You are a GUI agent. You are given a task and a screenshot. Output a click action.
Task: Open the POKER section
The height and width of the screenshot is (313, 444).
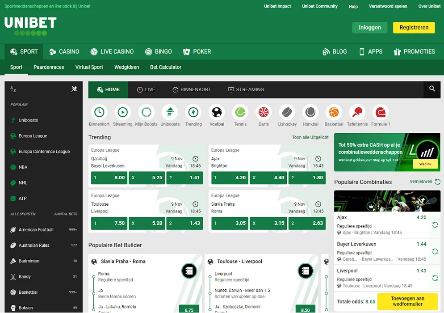(x=197, y=51)
